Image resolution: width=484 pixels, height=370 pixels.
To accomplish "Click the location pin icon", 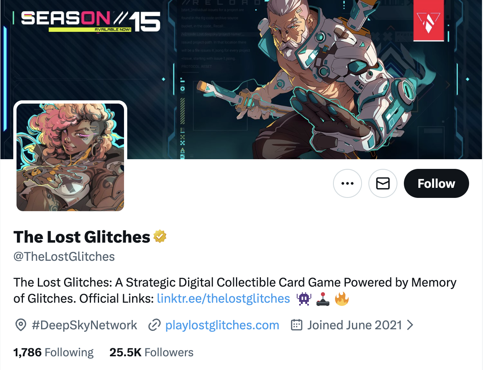I will tap(21, 325).
